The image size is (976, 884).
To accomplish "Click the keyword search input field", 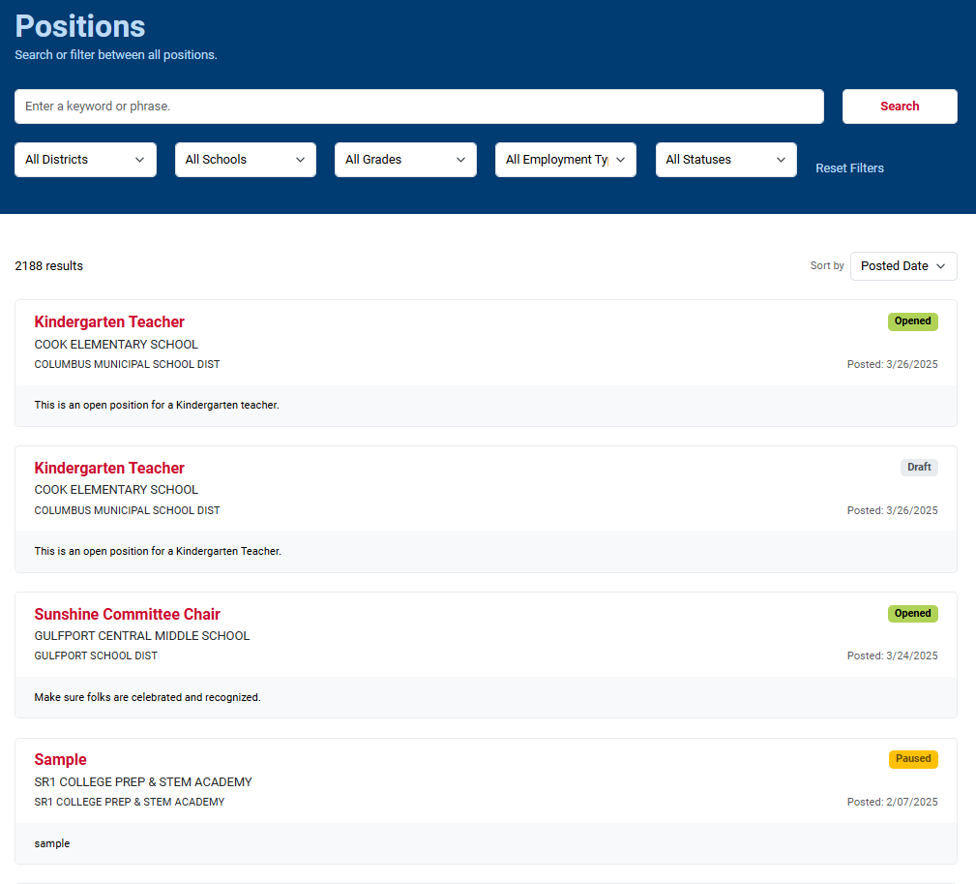I will click(419, 106).
